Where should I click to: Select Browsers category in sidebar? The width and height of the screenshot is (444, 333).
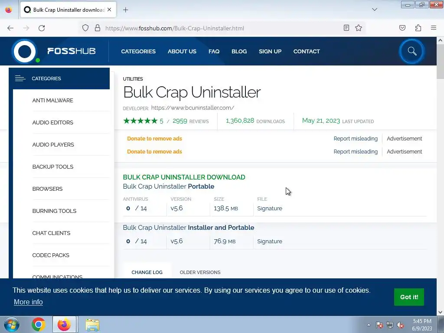pyautogui.click(x=47, y=189)
